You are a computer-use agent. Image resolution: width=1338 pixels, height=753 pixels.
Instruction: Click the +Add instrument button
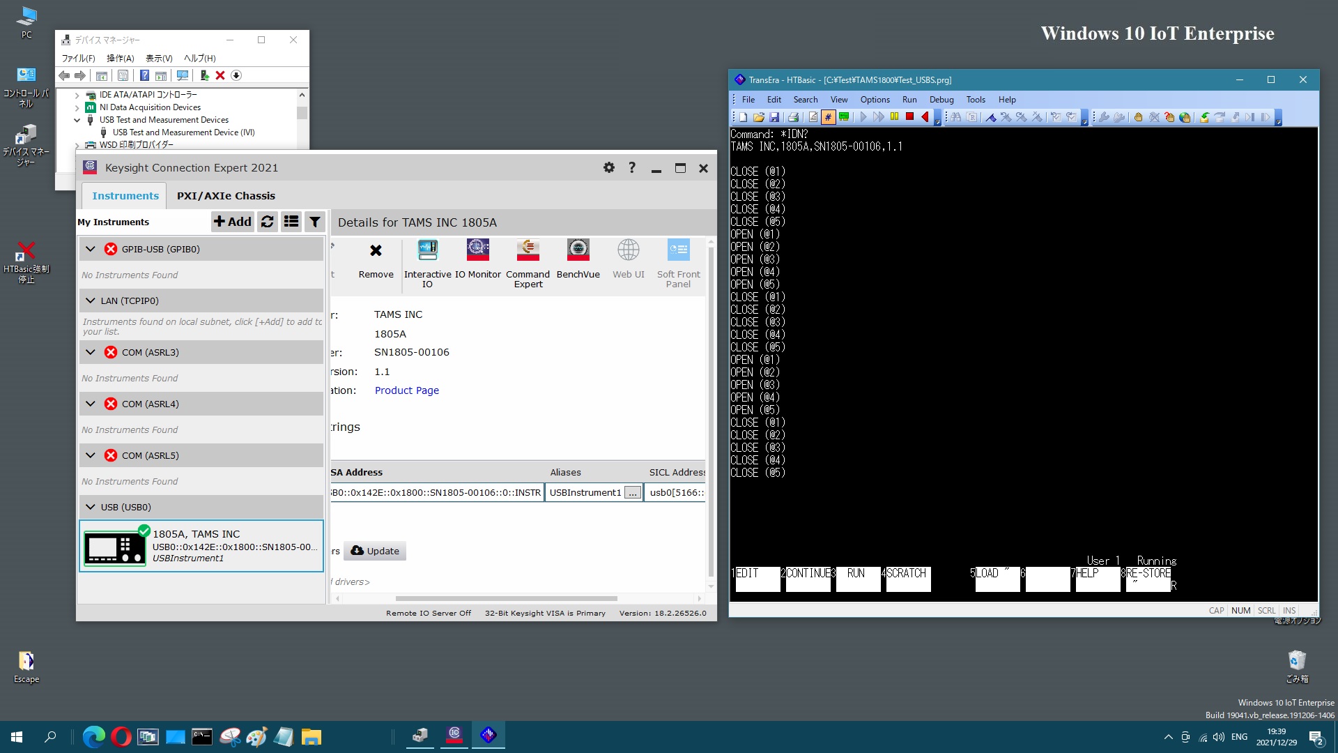[233, 222]
